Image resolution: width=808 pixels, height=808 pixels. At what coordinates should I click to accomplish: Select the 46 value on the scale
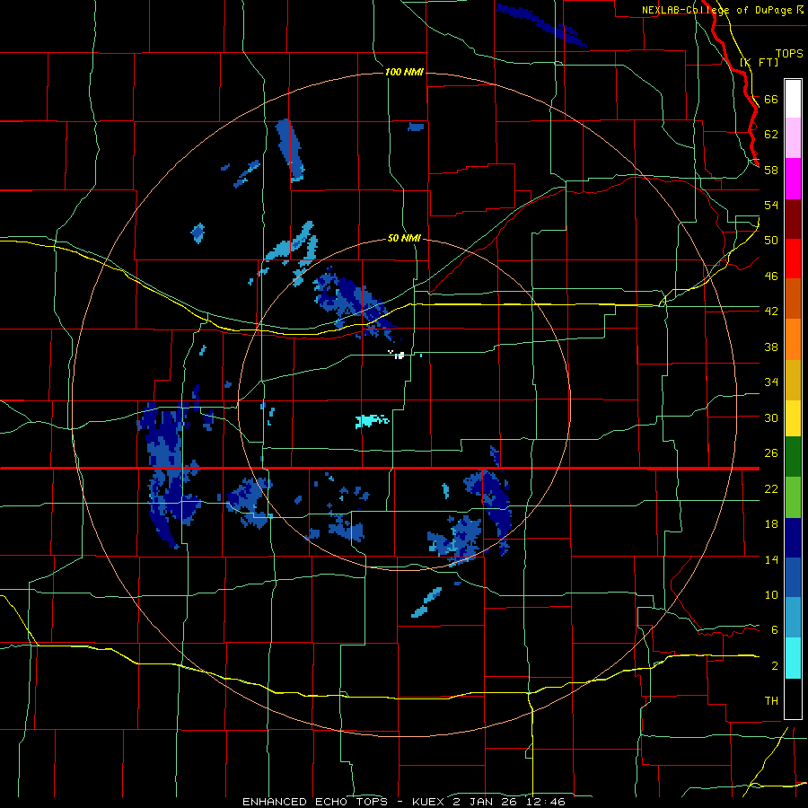(771, 277)
